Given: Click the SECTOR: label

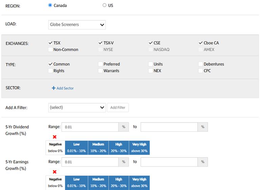Looking at the screenshot, I should coord(13,88).
